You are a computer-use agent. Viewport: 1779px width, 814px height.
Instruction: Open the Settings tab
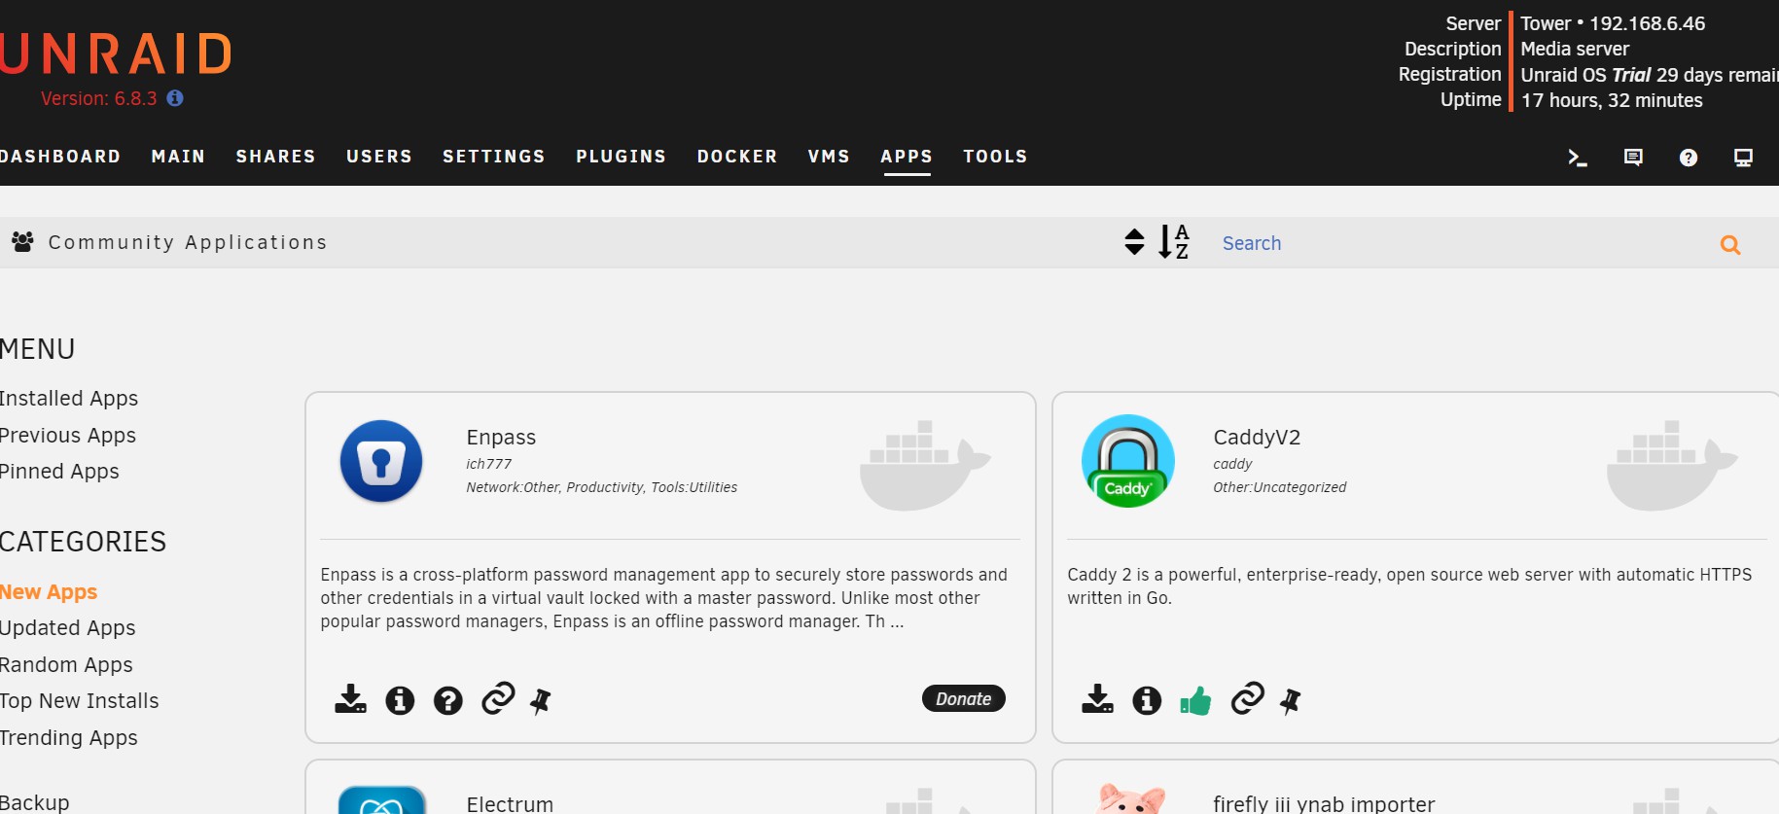(x=494, y=157)
